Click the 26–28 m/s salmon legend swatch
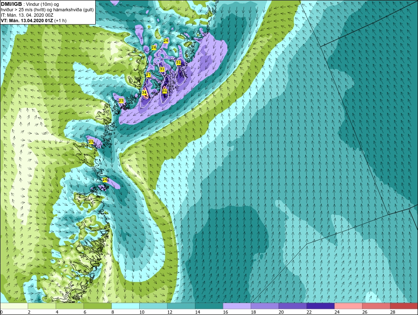The height and width of the screenshot is (315, 418). (376, 306)
